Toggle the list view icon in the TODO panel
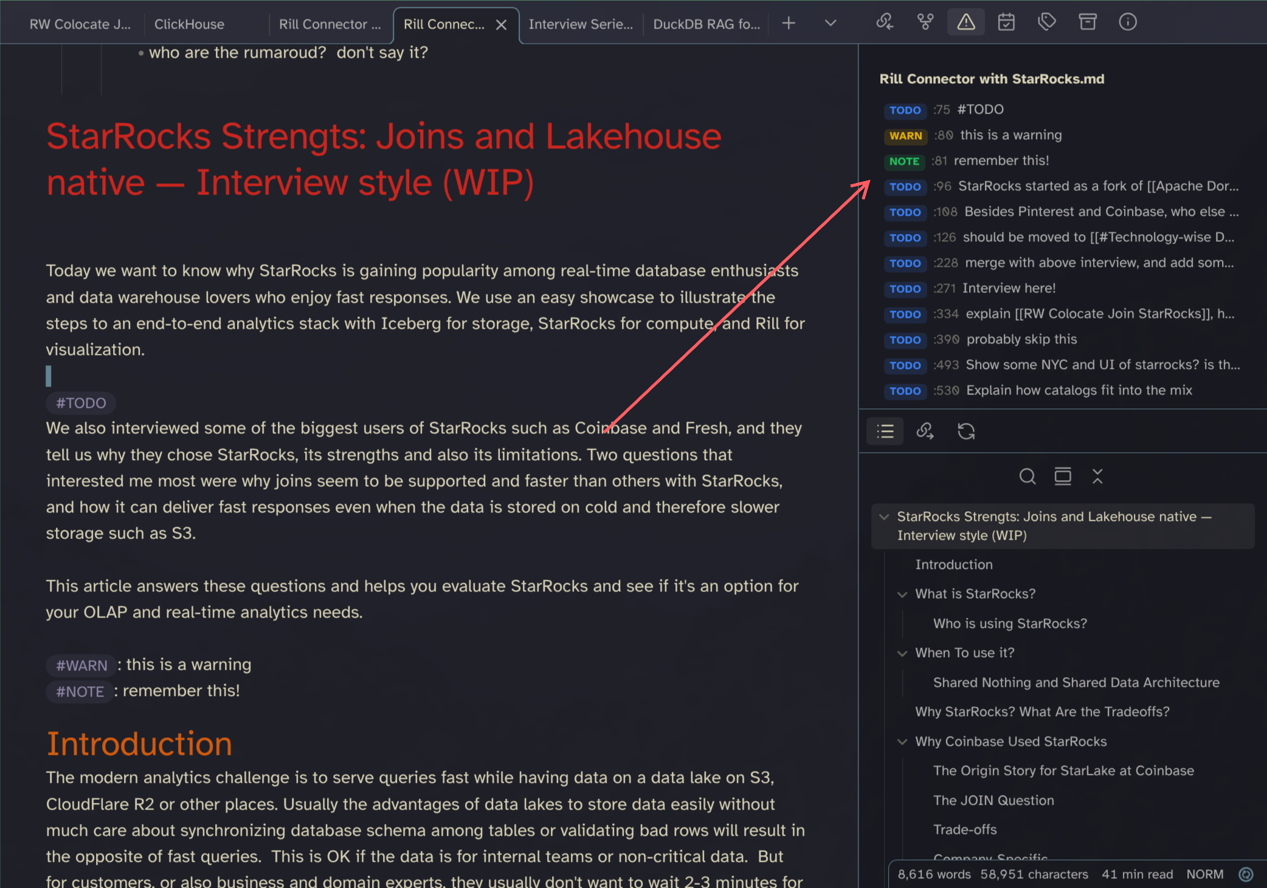 pyautogui.click(x=885, y=431)
